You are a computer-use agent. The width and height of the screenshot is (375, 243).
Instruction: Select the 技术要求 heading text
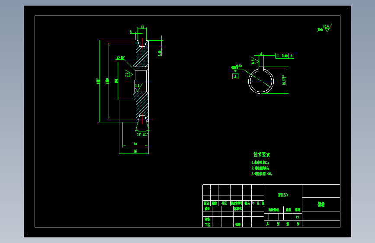pos(262,154)
